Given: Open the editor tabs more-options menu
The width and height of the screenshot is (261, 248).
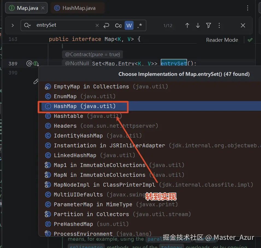Looking at the screenshot, I should pyautogui.click(x=248, y=8).
